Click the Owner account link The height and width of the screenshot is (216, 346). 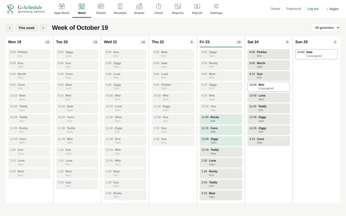coord(275,9)
